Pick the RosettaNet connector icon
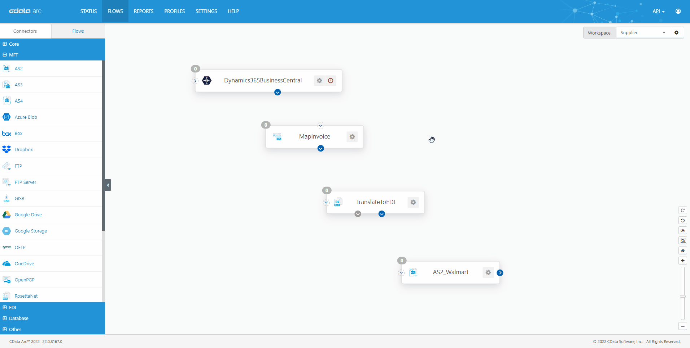Viewport: 690px width, 348px height. click(x=6, y=296)
